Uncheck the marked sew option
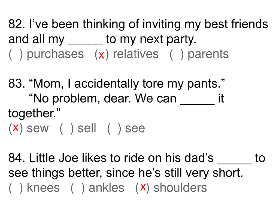Screen dimensions: 279x209 tap(16, 128)
